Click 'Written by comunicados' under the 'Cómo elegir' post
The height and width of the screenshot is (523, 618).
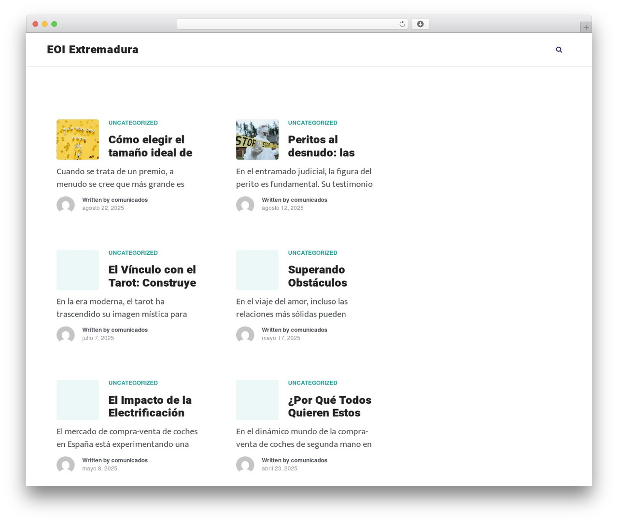click(x=115, y=200)
